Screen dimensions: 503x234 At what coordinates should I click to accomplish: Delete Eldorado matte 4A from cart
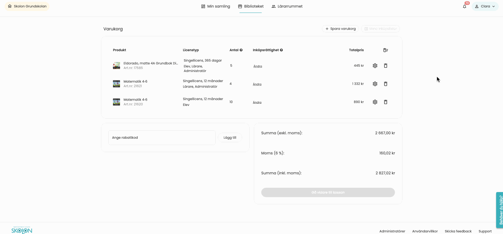point(385,66)
